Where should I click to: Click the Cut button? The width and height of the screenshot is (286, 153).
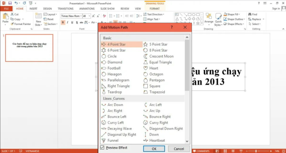click(15, 14)
